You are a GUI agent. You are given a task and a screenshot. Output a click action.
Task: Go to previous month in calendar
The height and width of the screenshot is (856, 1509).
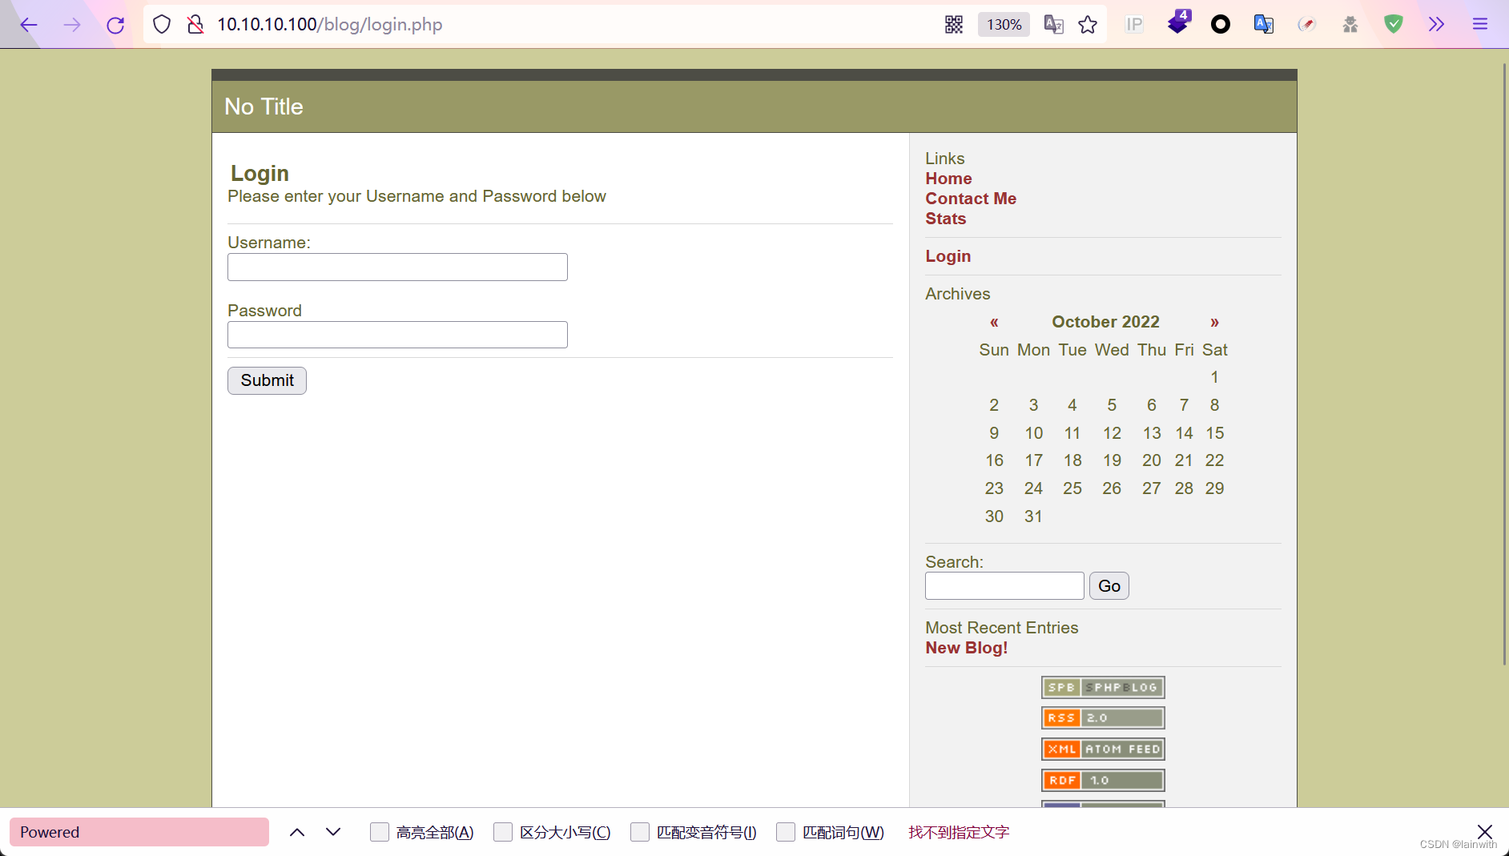(x=994, y=322)
